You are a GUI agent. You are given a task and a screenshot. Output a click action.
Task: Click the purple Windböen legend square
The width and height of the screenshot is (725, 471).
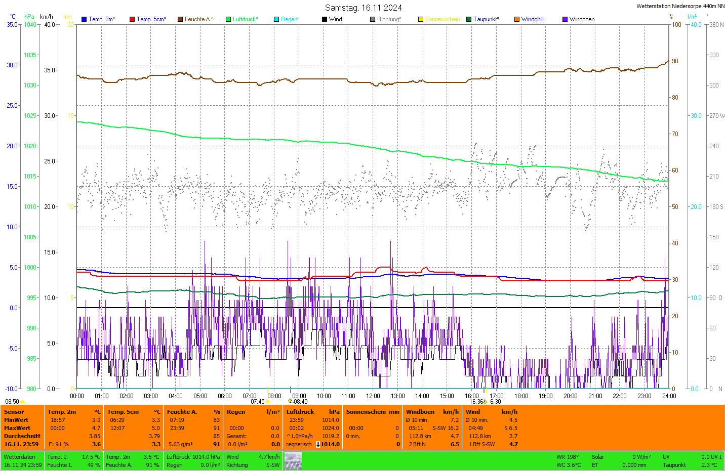point(565,19)
